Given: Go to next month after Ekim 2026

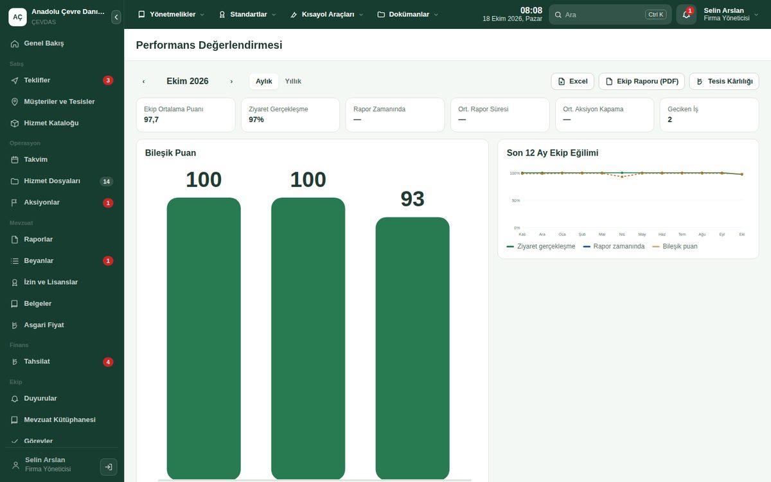Looking at the screenshot, I should (231, 82).
